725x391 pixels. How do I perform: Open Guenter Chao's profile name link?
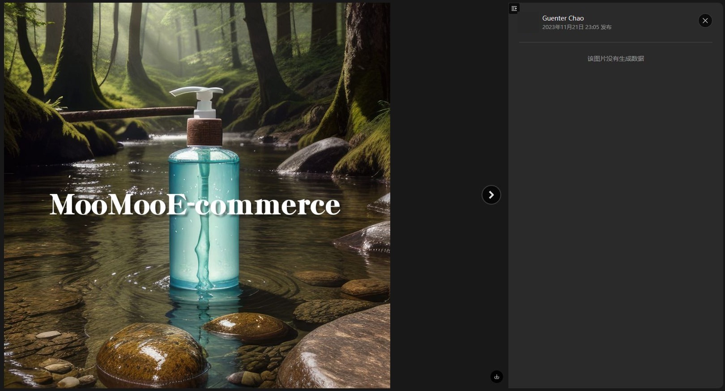(x=563, y=18)
